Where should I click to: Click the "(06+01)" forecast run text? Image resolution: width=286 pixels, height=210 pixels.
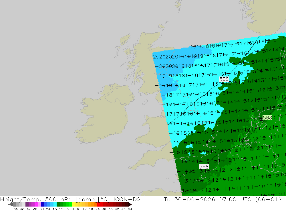tap(268, 199)
